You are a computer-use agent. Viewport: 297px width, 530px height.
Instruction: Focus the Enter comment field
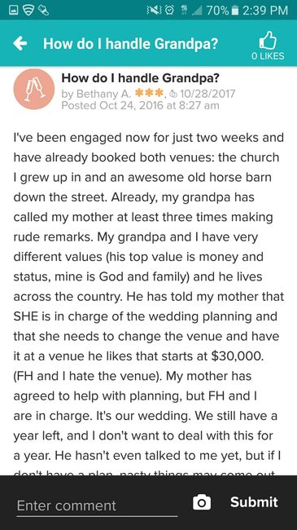(97, 506)
